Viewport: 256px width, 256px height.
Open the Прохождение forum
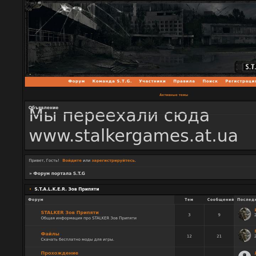point(59,253)
